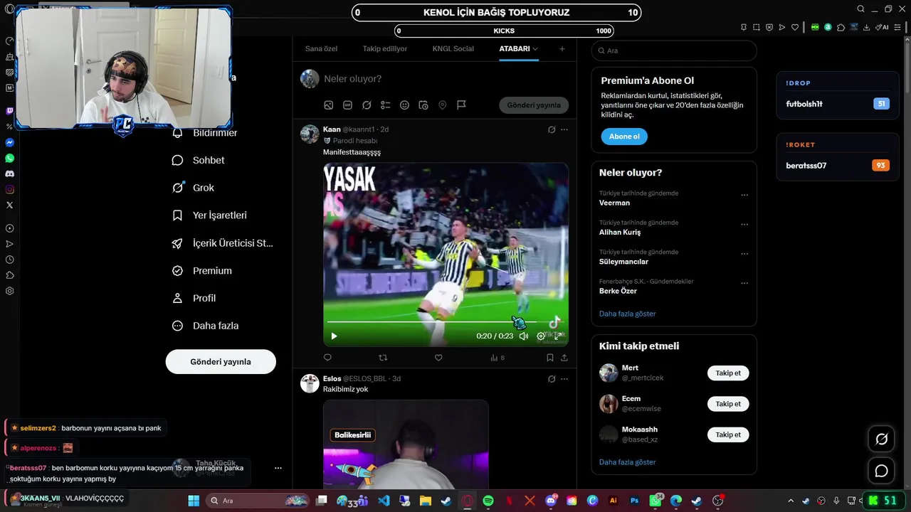
Task: Open WhatsApp in the browser sidebar
Action: 9,158
